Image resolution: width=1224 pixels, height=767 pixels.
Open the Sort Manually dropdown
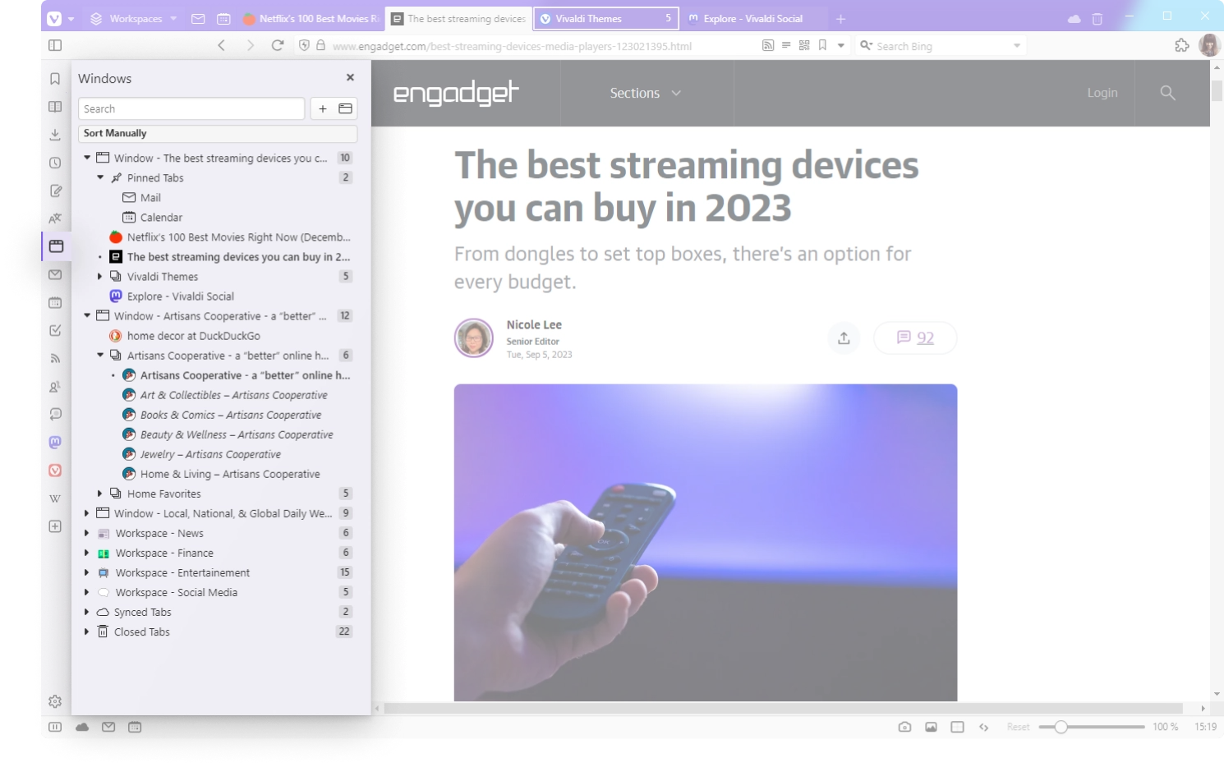click(x=218, y=133)
